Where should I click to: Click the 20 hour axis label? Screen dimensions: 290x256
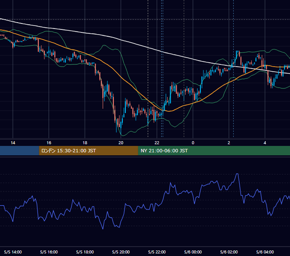pos(121,143)
